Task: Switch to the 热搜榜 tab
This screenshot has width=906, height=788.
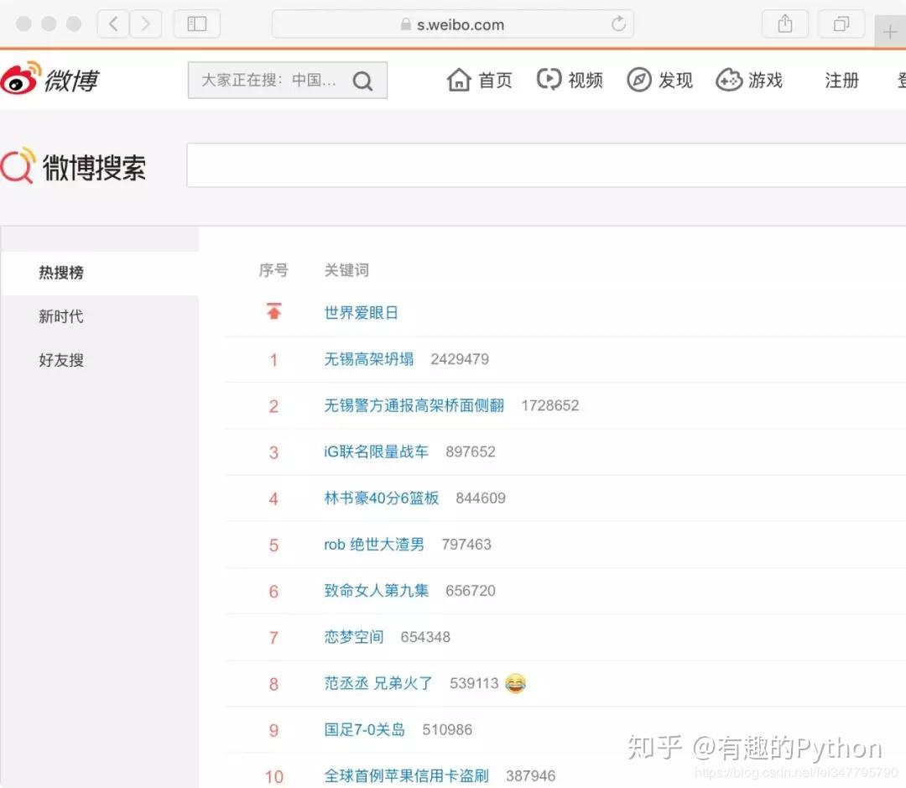Action: click(60, 272)
